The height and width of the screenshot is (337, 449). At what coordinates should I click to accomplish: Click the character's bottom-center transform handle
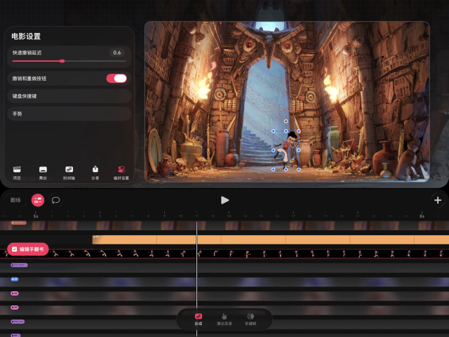click(x=286, y=169)
